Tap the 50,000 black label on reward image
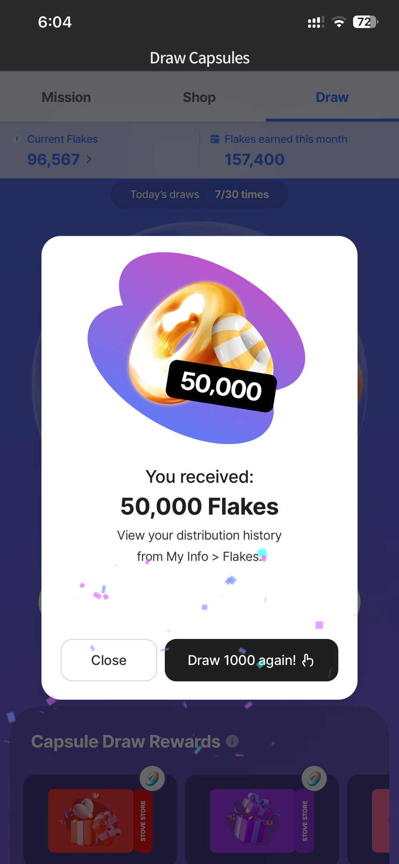The height and width of the screenshot is (864, 399). click(221, 386)
